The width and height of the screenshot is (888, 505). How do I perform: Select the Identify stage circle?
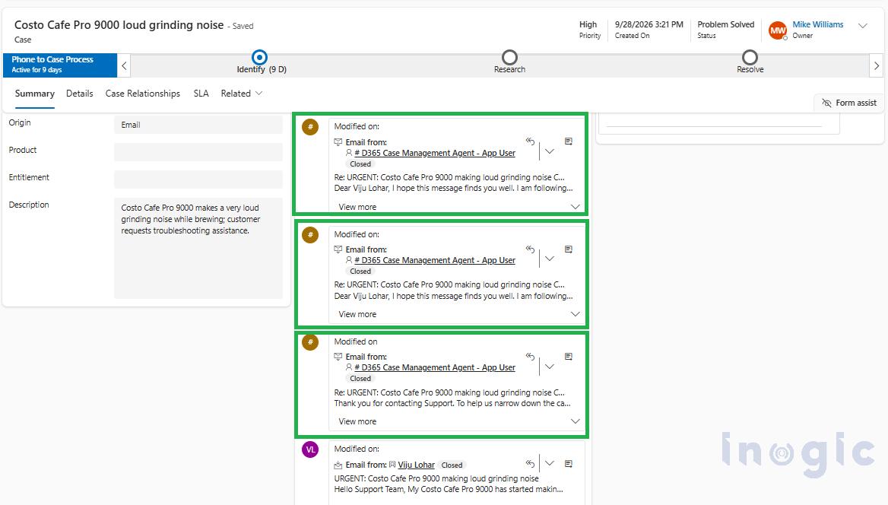click(259, 57)
